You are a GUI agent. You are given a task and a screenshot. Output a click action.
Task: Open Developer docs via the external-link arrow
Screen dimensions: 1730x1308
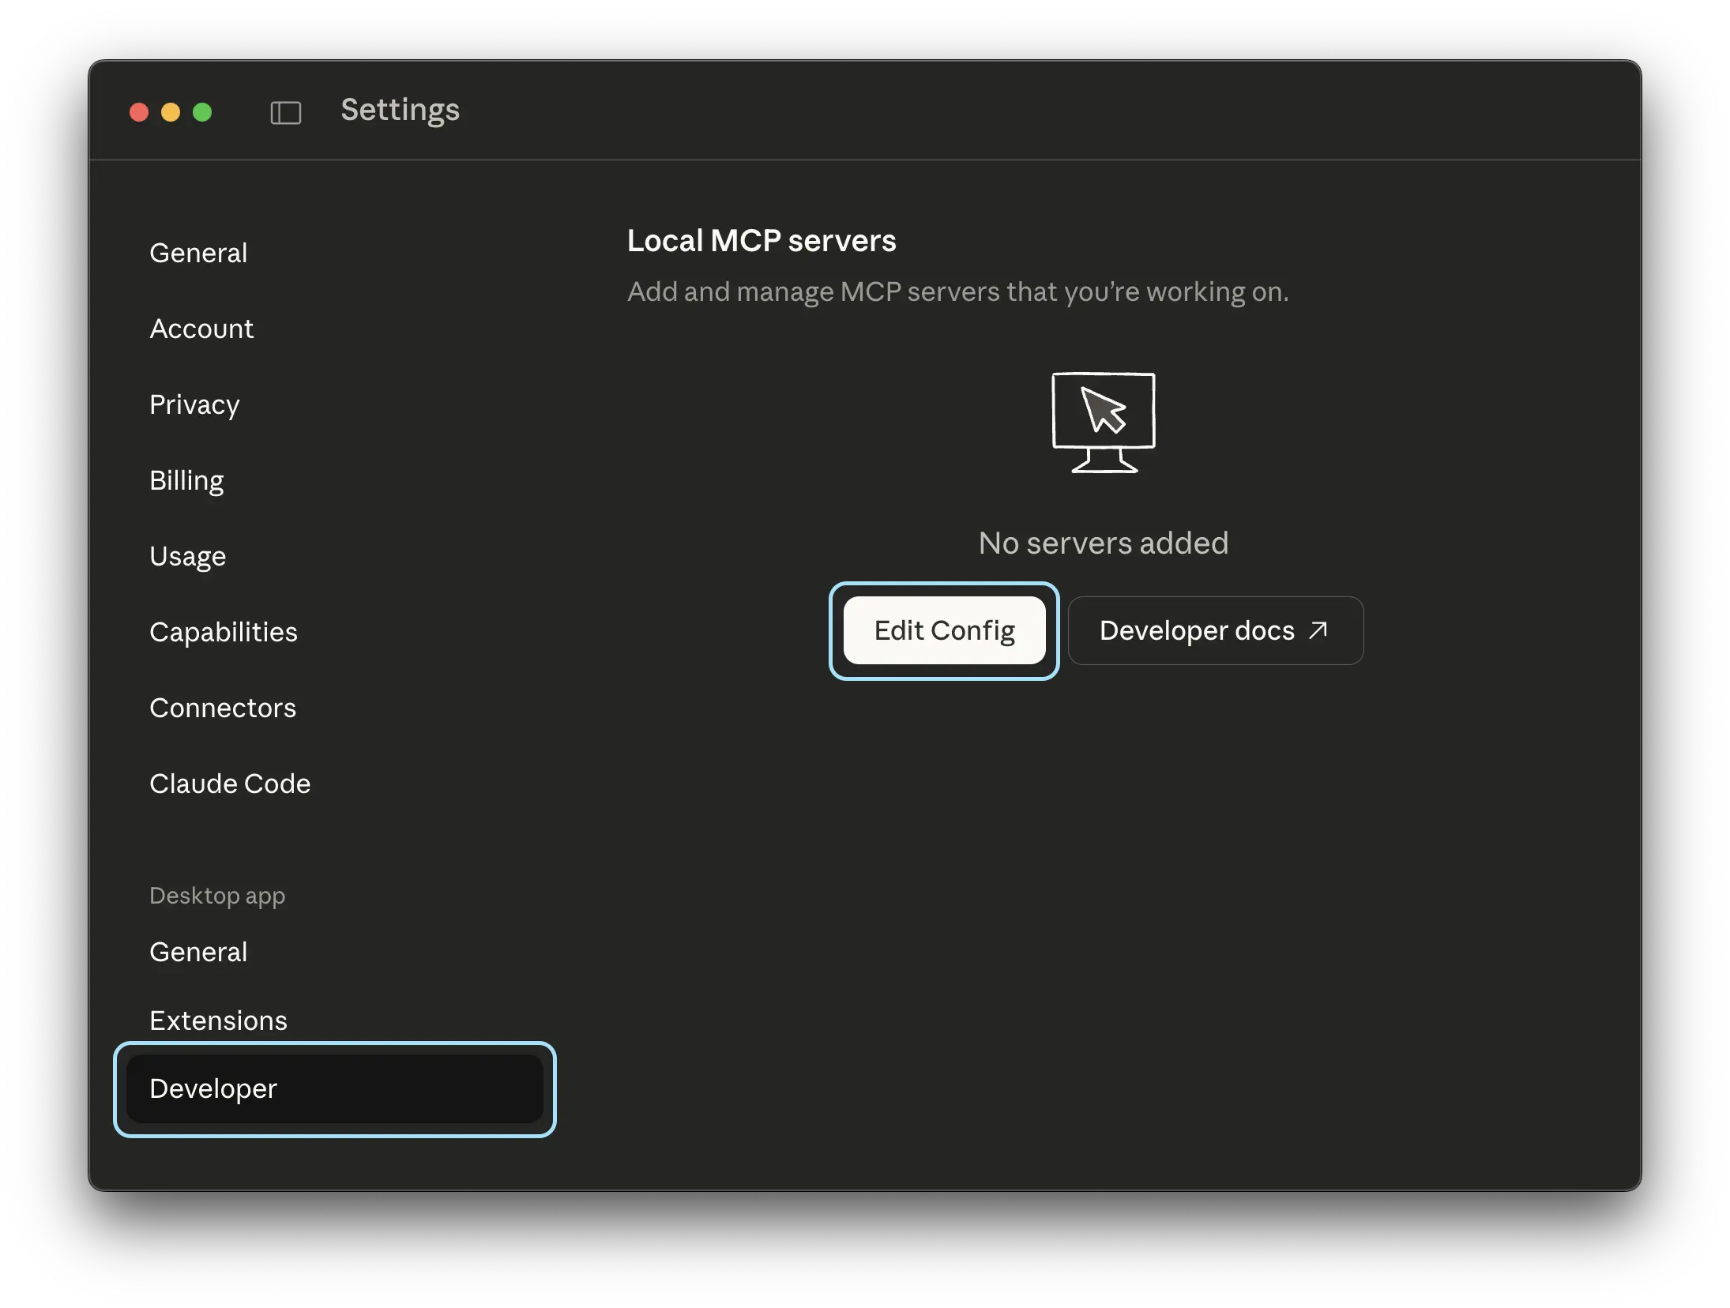tap(1317, 630)
